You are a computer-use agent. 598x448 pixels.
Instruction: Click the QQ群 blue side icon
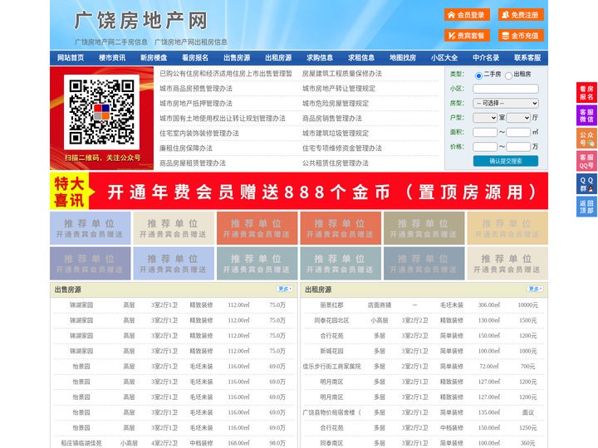pos(586,184)
